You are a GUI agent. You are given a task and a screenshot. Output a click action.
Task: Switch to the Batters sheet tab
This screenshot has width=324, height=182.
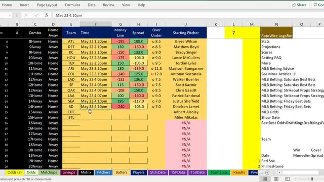(x=121, y=172)
